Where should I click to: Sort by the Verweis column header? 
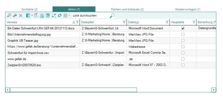tap(12, 22)
